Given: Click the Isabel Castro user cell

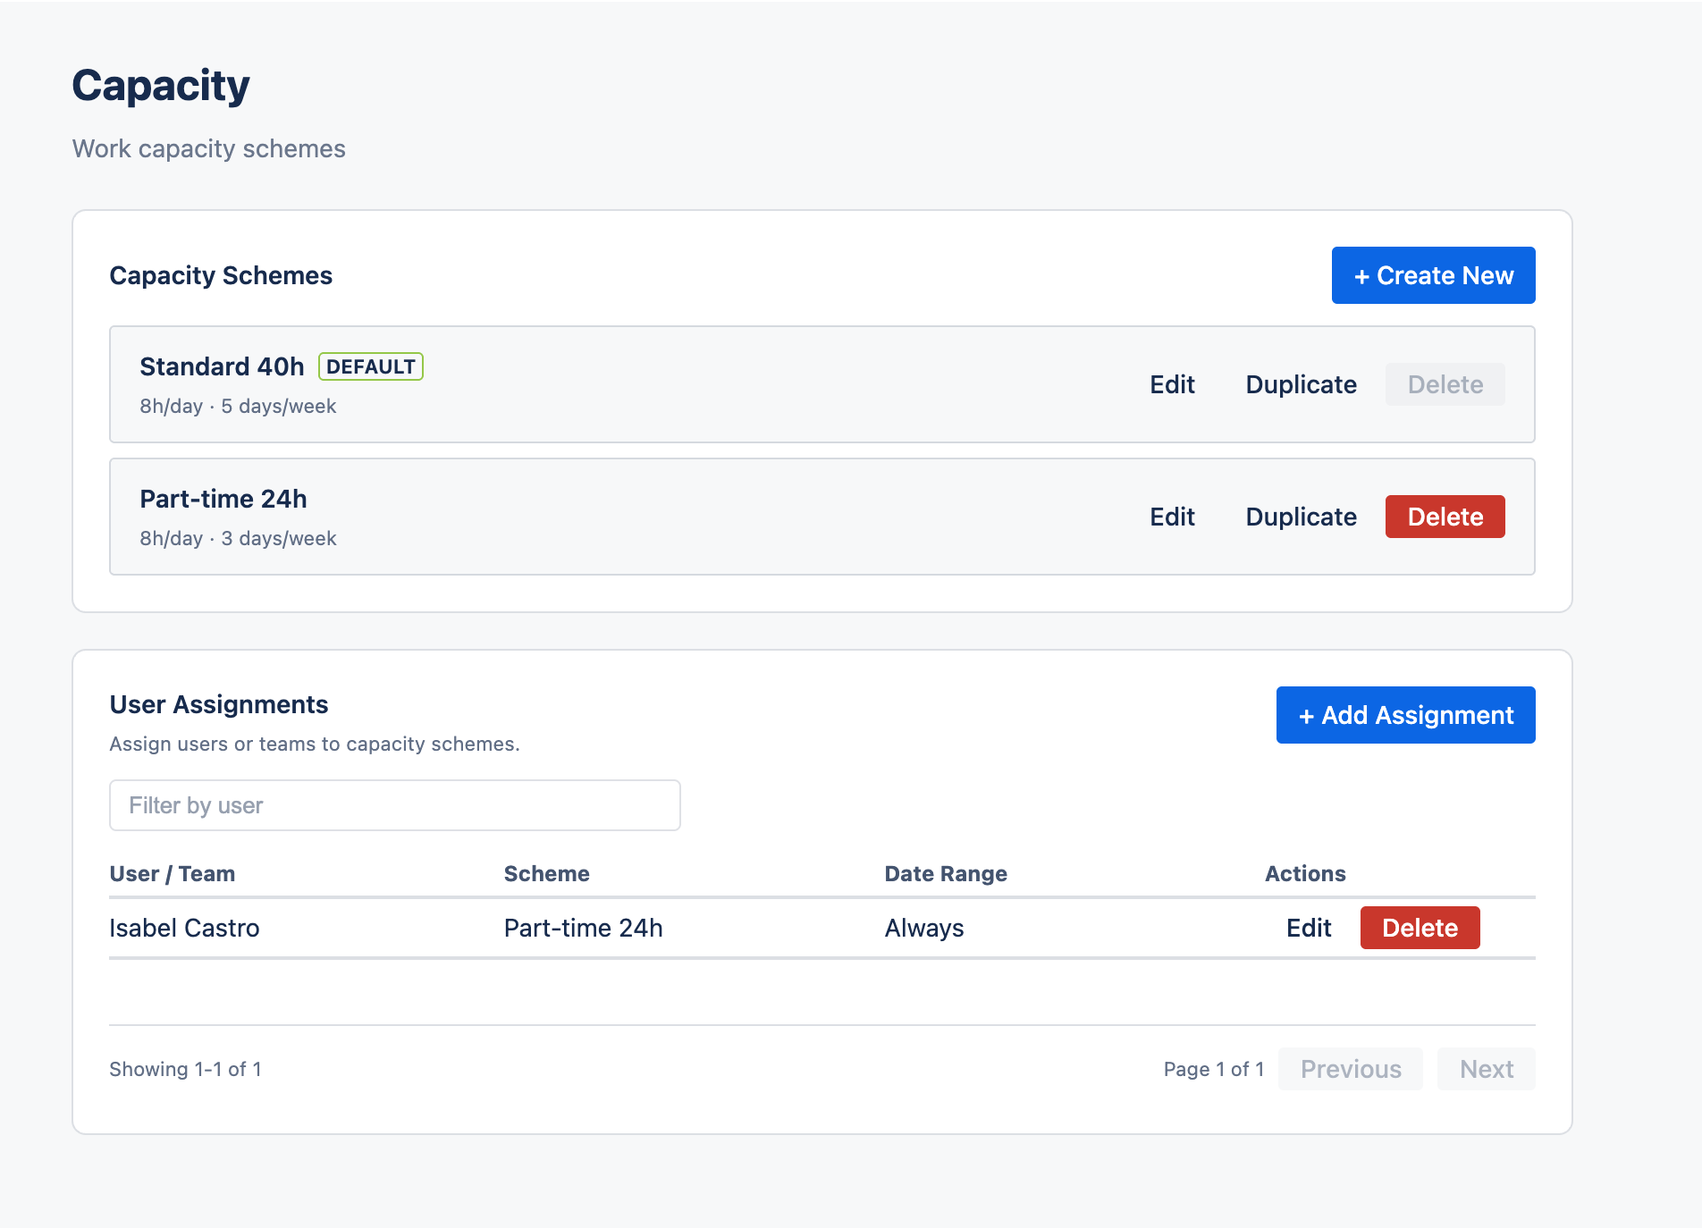Looking at the screenshot, I should (x=184, y=928).
